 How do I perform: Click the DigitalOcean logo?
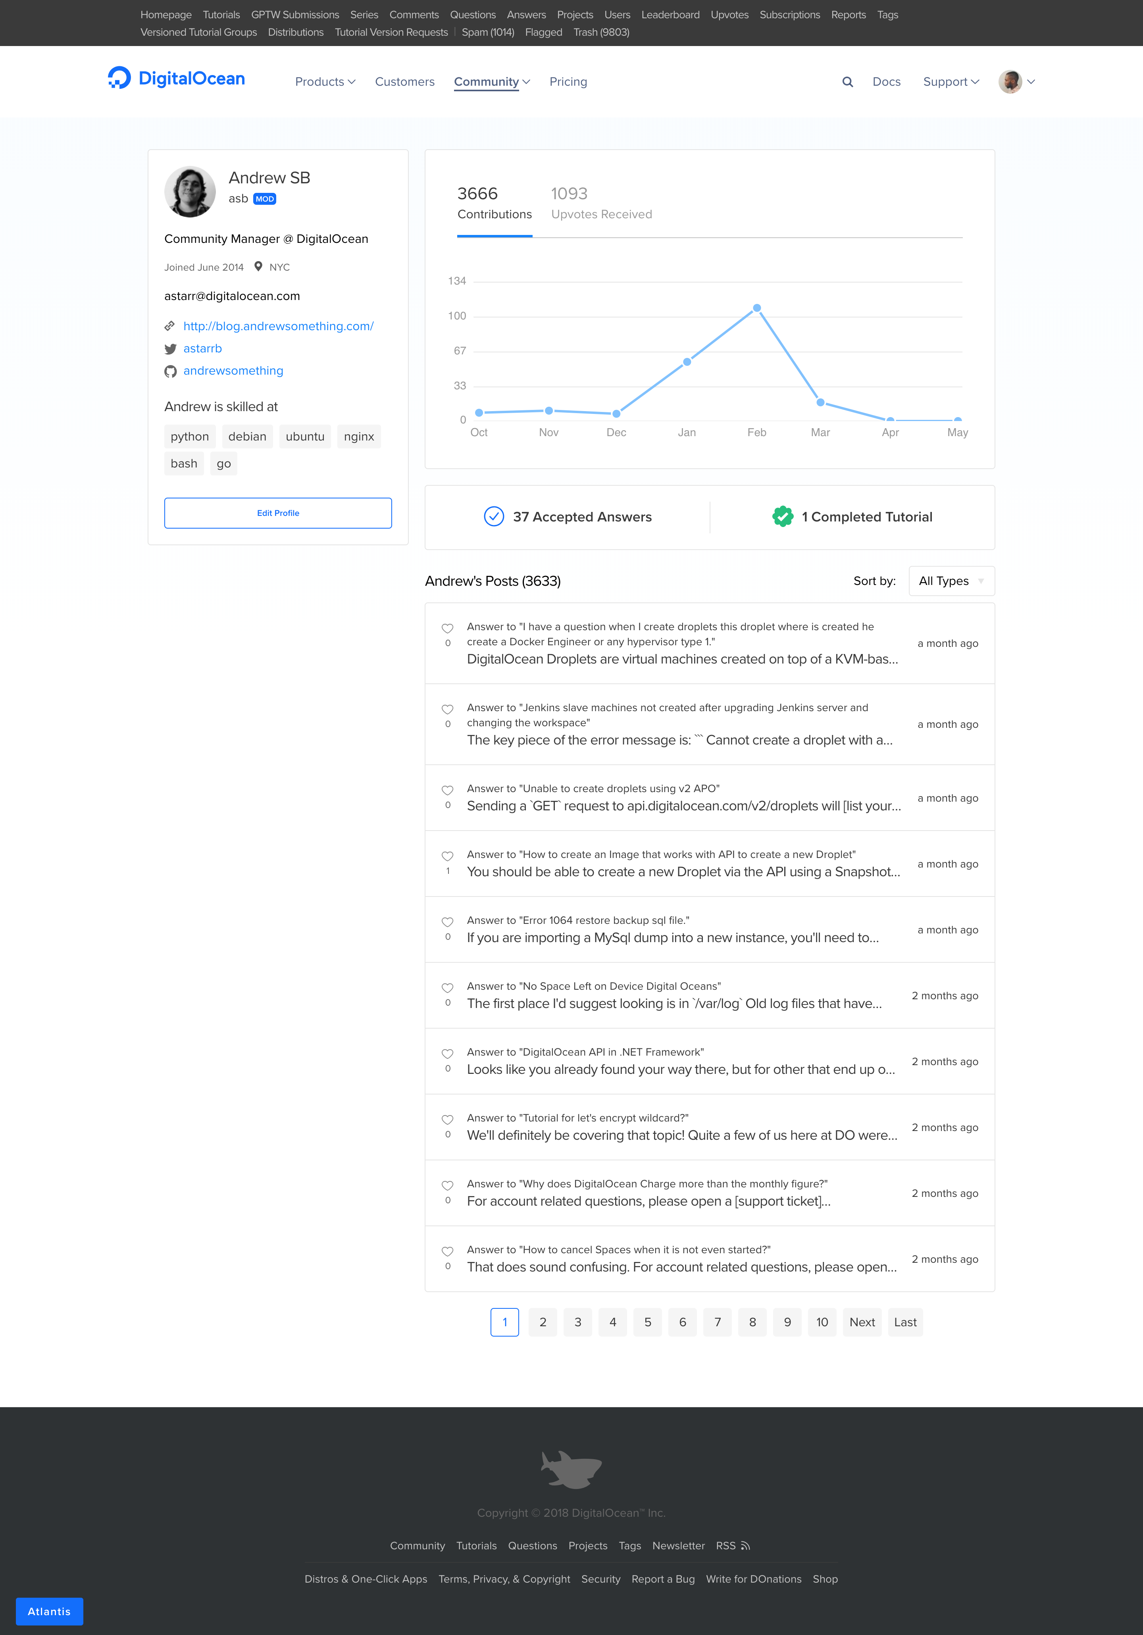tap(176, 78)
